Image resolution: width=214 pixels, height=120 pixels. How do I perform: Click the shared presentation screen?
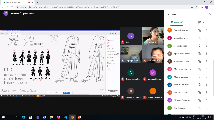(60, 63)
